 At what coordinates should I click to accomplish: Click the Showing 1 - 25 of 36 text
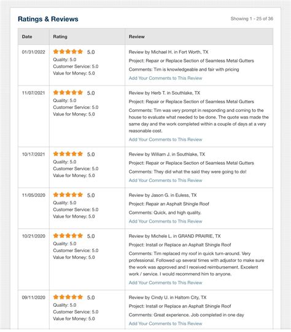[252, 18]
